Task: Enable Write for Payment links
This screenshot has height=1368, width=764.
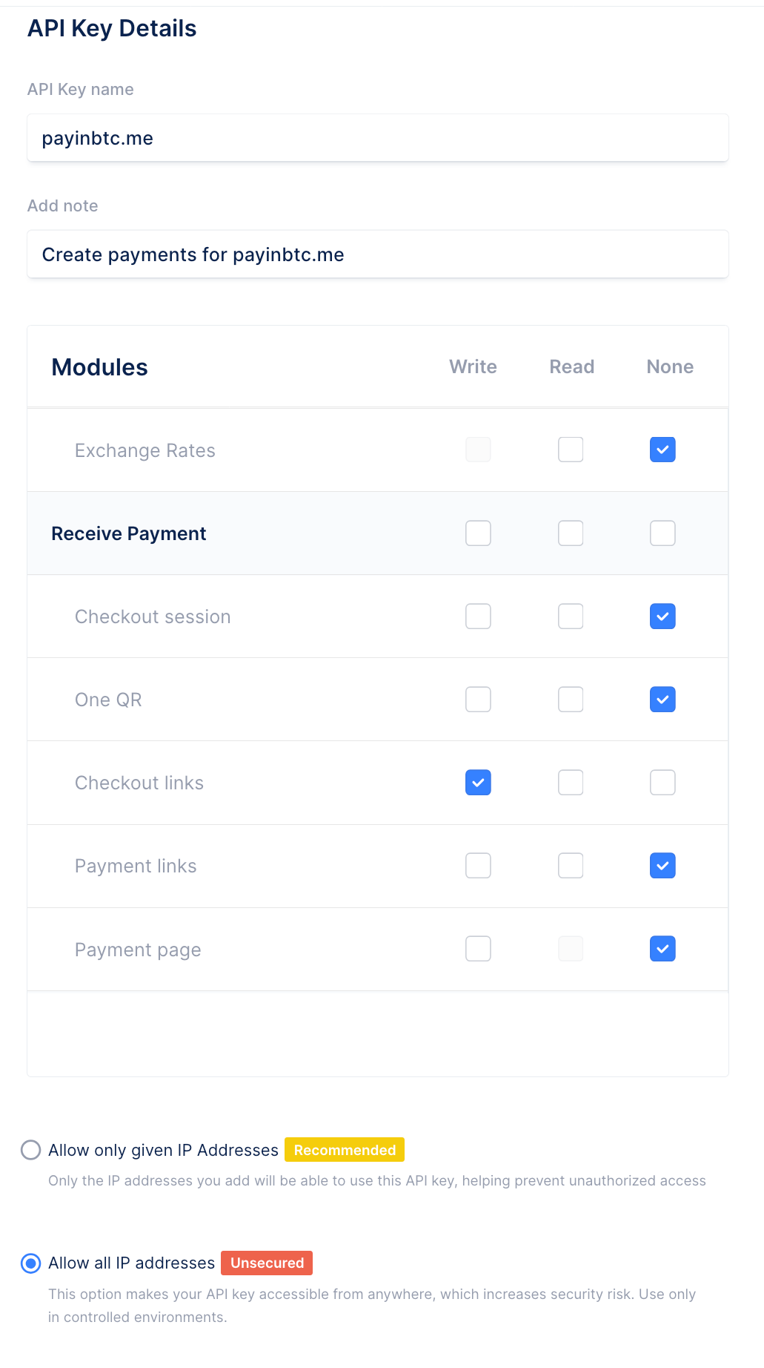Action: tap(478, 866)
